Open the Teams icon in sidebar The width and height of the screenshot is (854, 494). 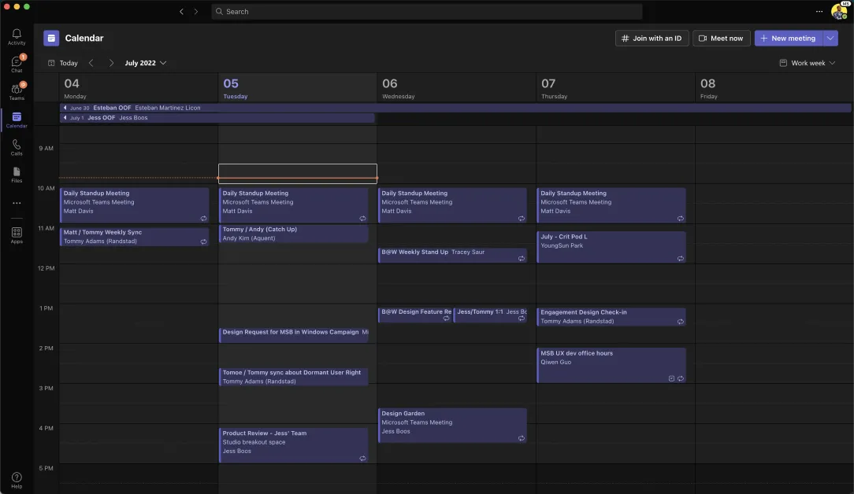click(17, 91)
